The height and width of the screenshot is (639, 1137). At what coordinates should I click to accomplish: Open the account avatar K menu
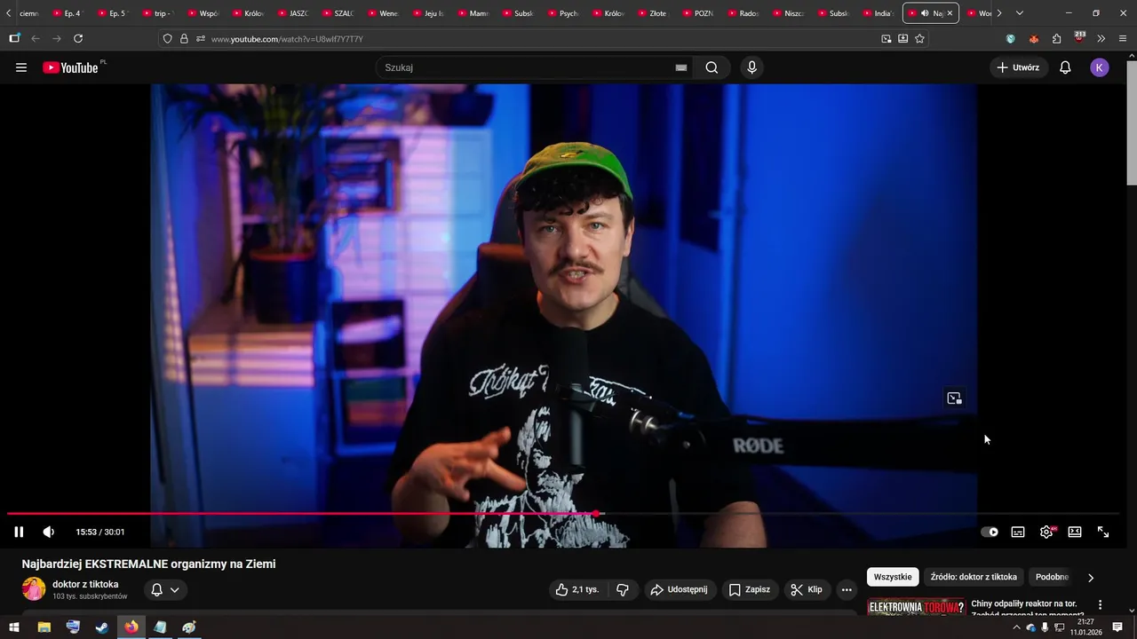pos(1100,67)
